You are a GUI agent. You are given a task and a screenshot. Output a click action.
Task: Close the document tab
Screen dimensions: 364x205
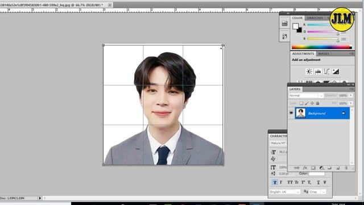(x=110, y=5)
